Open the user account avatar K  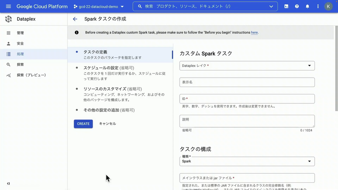coord(328,6)
